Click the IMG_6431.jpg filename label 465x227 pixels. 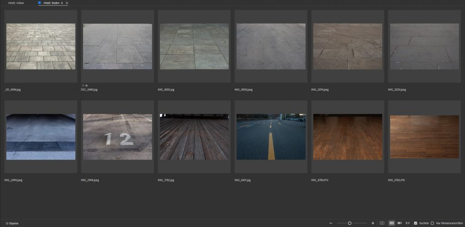click(243, 180)
